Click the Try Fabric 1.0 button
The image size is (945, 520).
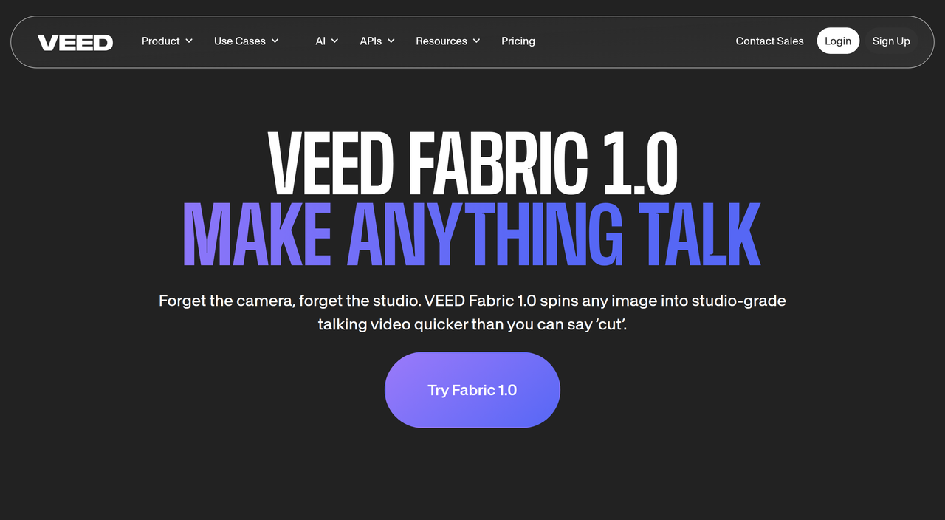(472, 390)
